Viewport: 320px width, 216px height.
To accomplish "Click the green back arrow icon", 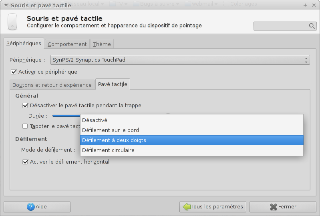I will (x=186, y=207).
